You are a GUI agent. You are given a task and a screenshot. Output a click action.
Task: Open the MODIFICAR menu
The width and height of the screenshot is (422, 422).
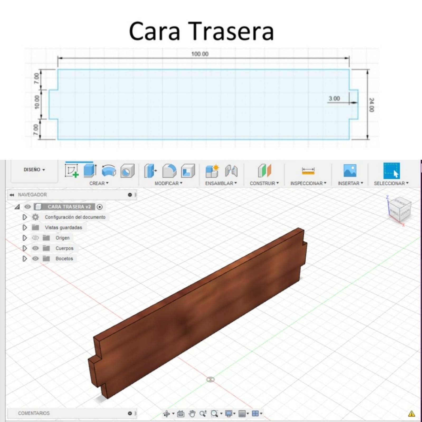point(168,183)
